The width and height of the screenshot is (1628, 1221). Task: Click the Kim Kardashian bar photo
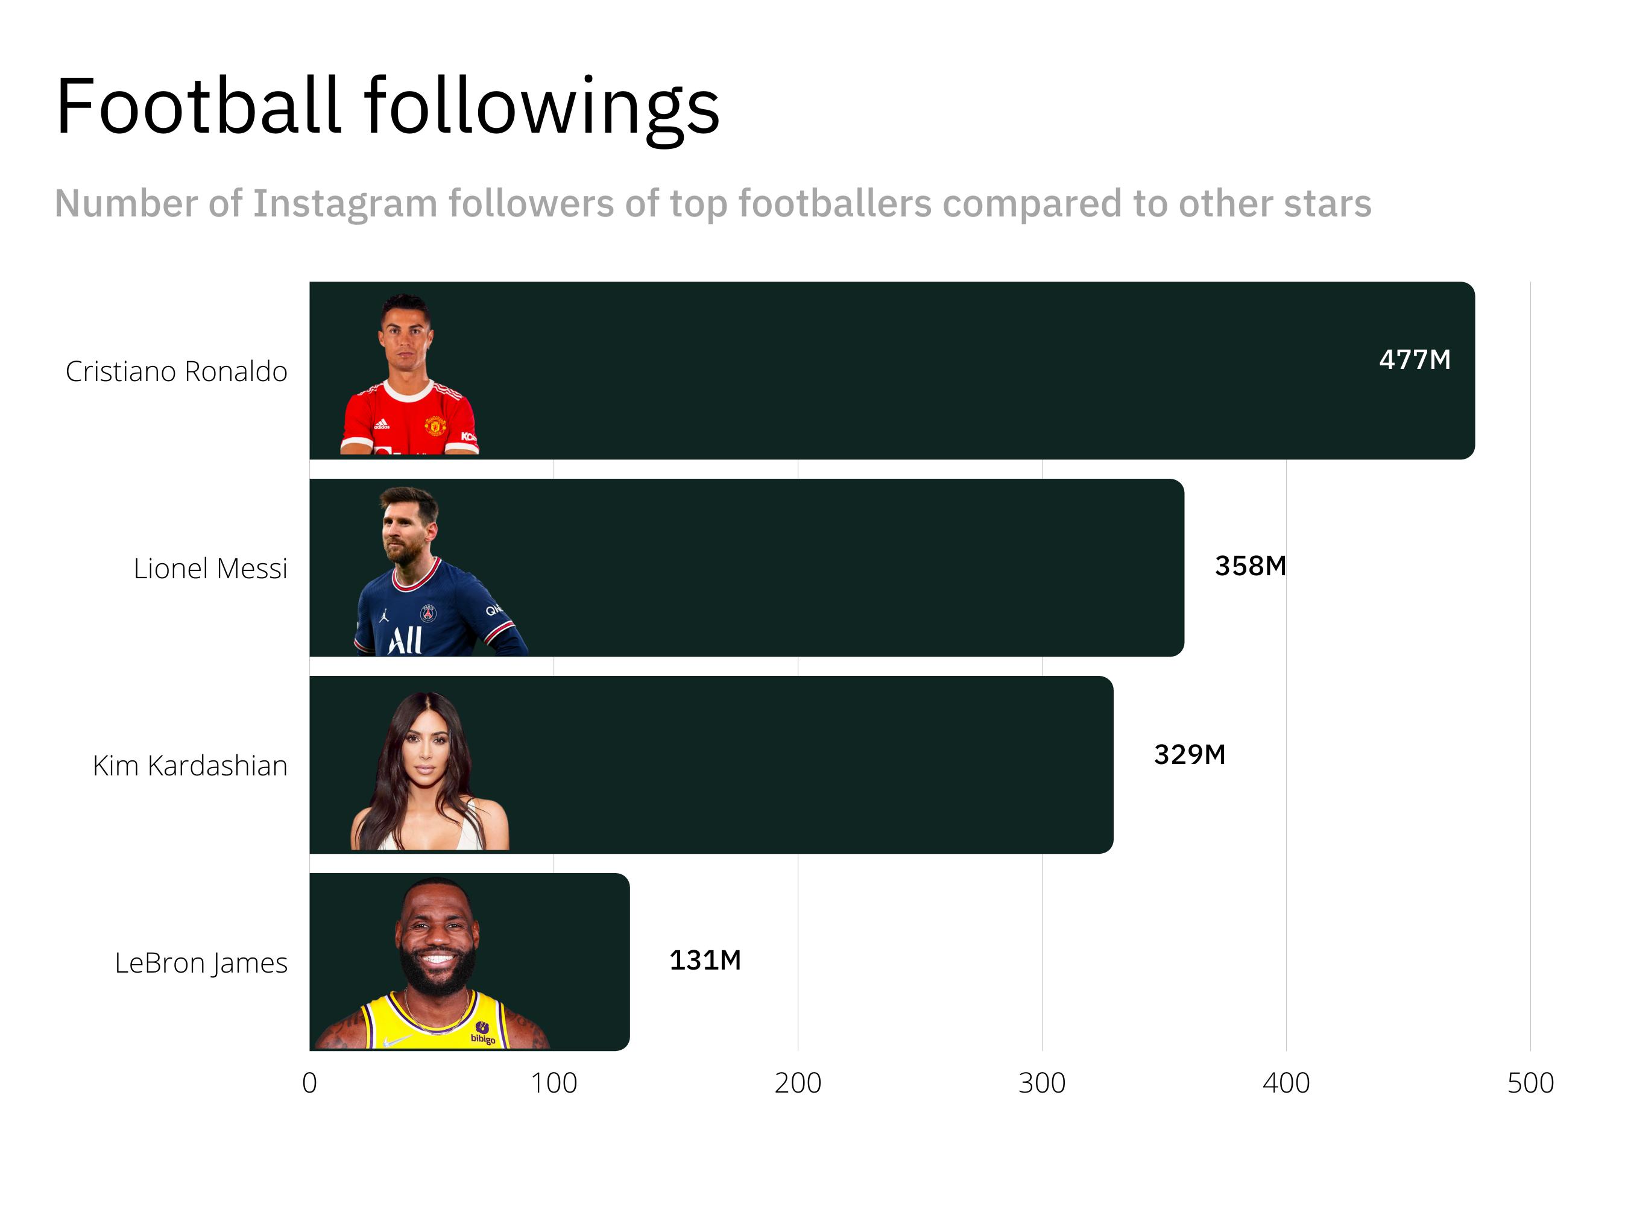(429, 771)
